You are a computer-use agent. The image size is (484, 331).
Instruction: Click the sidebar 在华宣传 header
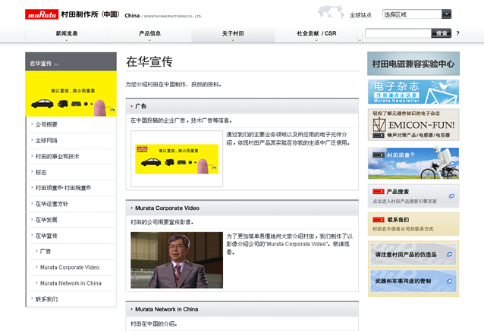[71, 62]
